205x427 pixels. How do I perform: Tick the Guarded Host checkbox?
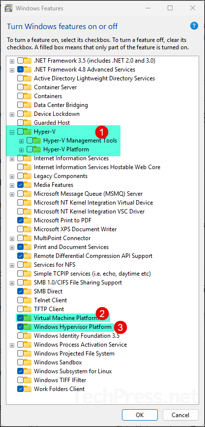tap(20, 123)
